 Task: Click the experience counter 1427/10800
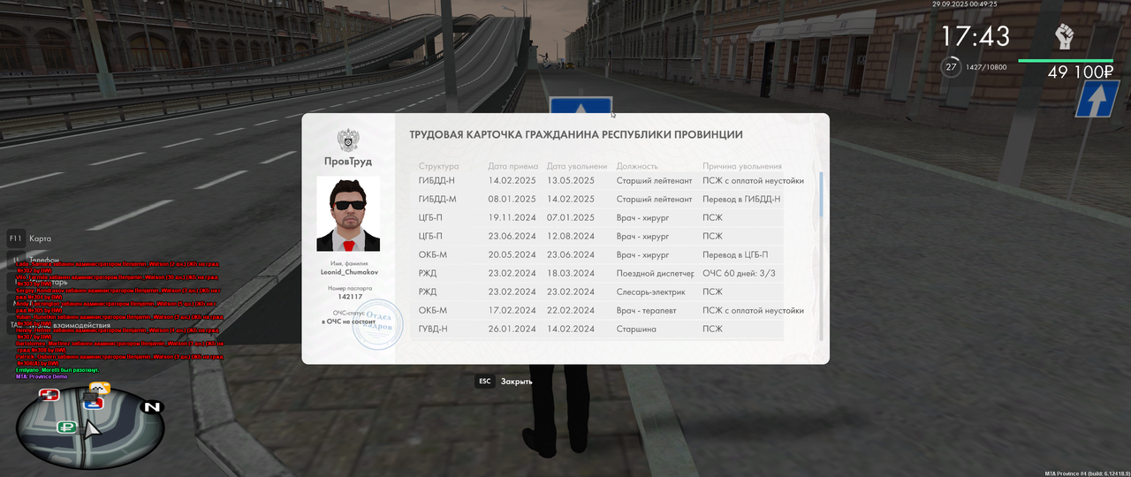point(986,67)
